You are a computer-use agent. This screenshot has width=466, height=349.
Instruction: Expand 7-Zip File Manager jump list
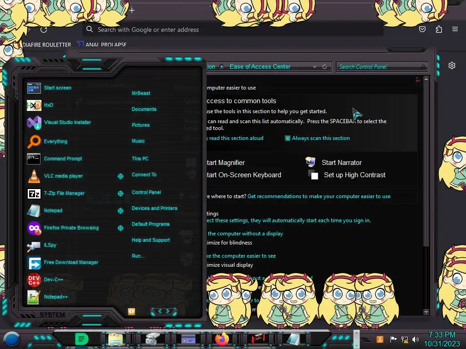coord(120,194)
